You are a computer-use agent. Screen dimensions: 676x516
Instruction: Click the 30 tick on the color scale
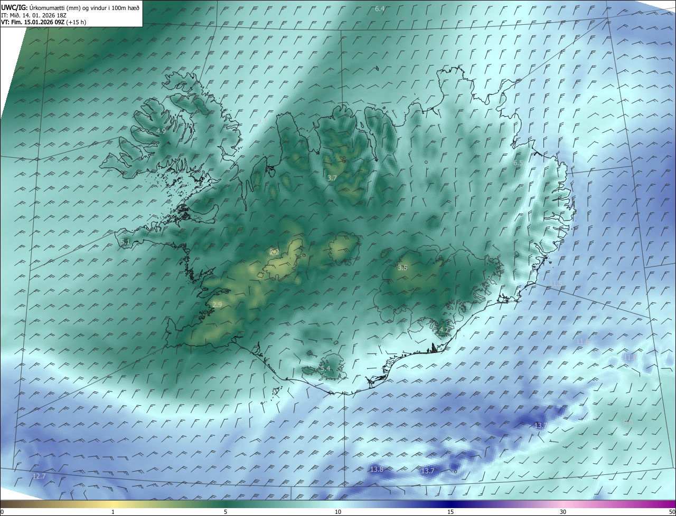click(563, 512)
